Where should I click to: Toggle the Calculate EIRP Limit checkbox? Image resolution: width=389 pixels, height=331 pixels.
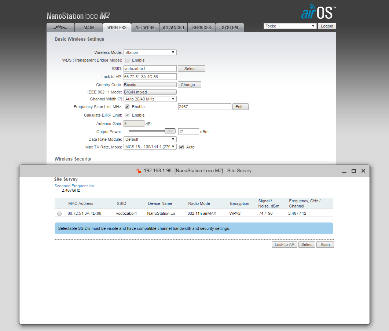coord(127,115)
